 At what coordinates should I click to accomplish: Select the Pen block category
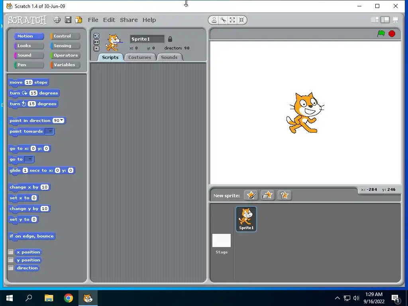pyautogui.click(x=29, y=65)
